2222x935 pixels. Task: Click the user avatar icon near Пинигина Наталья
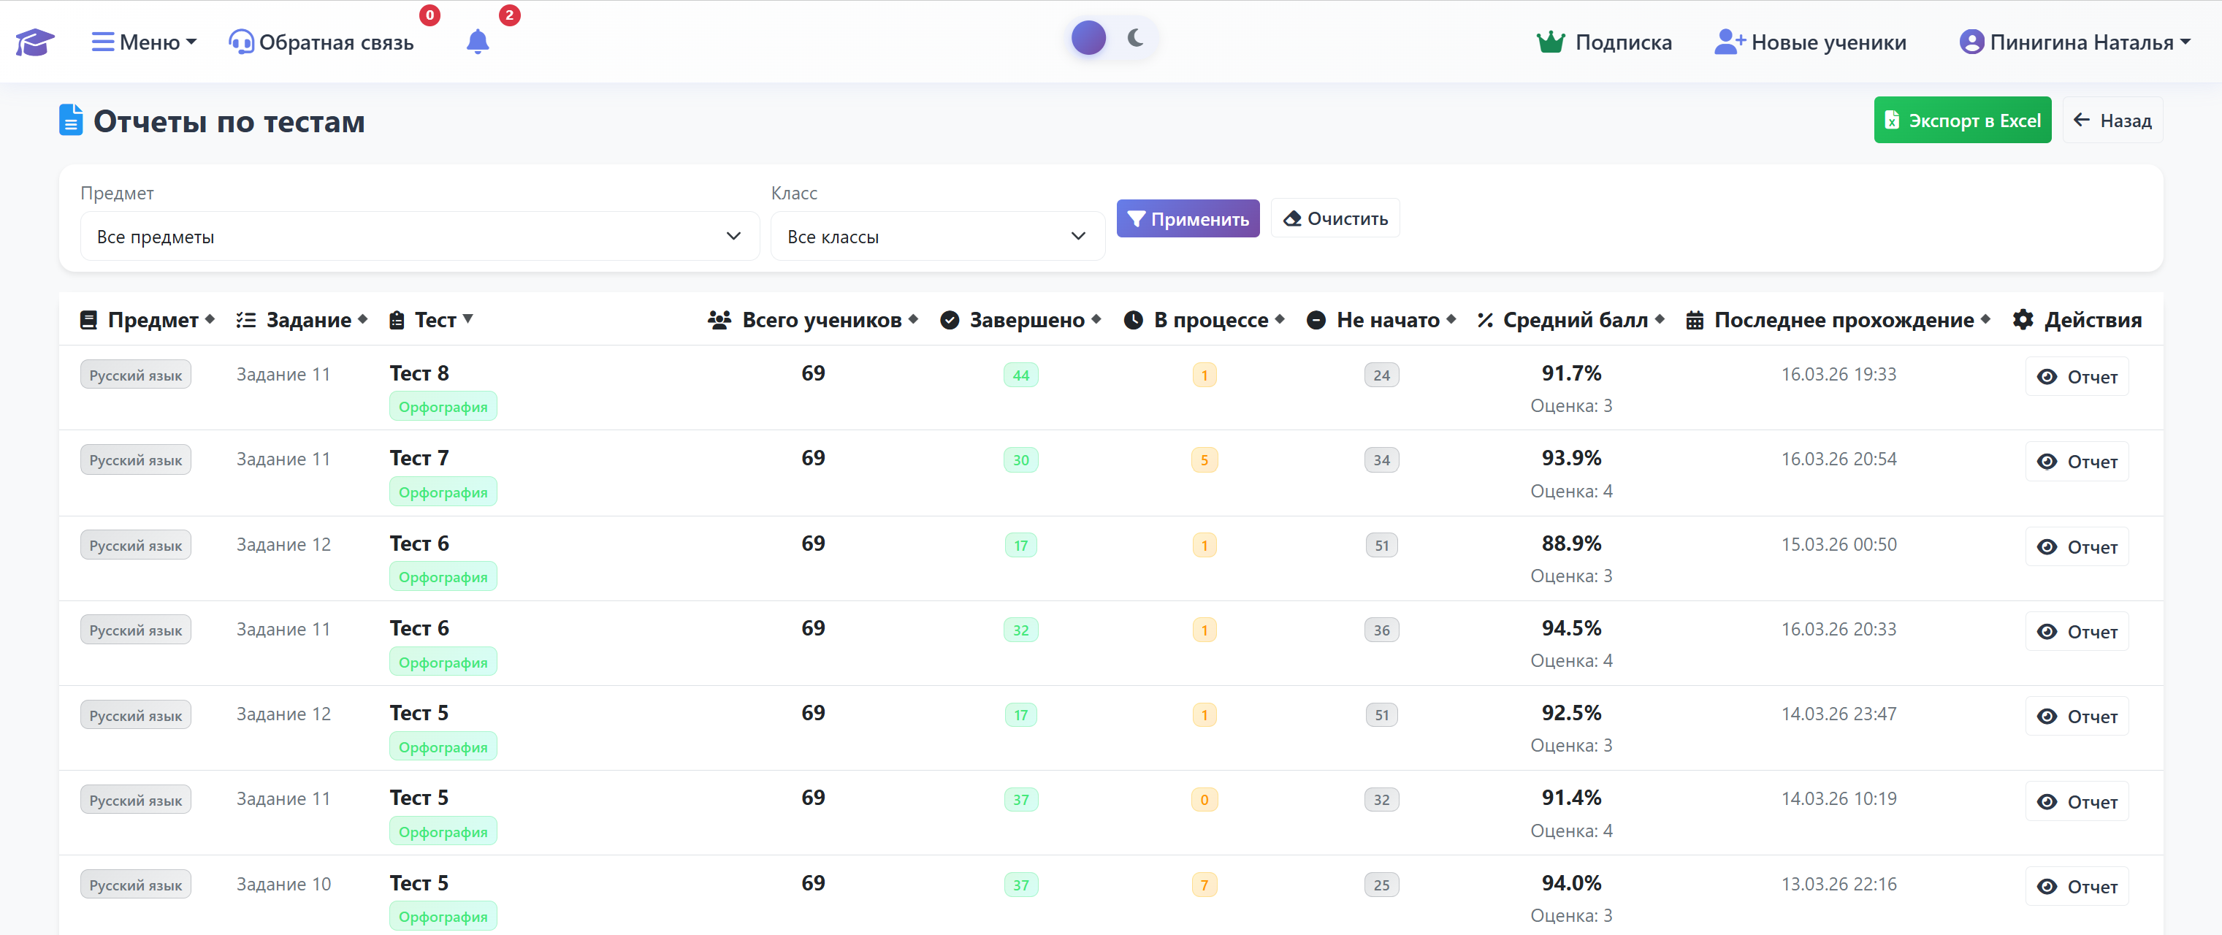(1971, 42)
